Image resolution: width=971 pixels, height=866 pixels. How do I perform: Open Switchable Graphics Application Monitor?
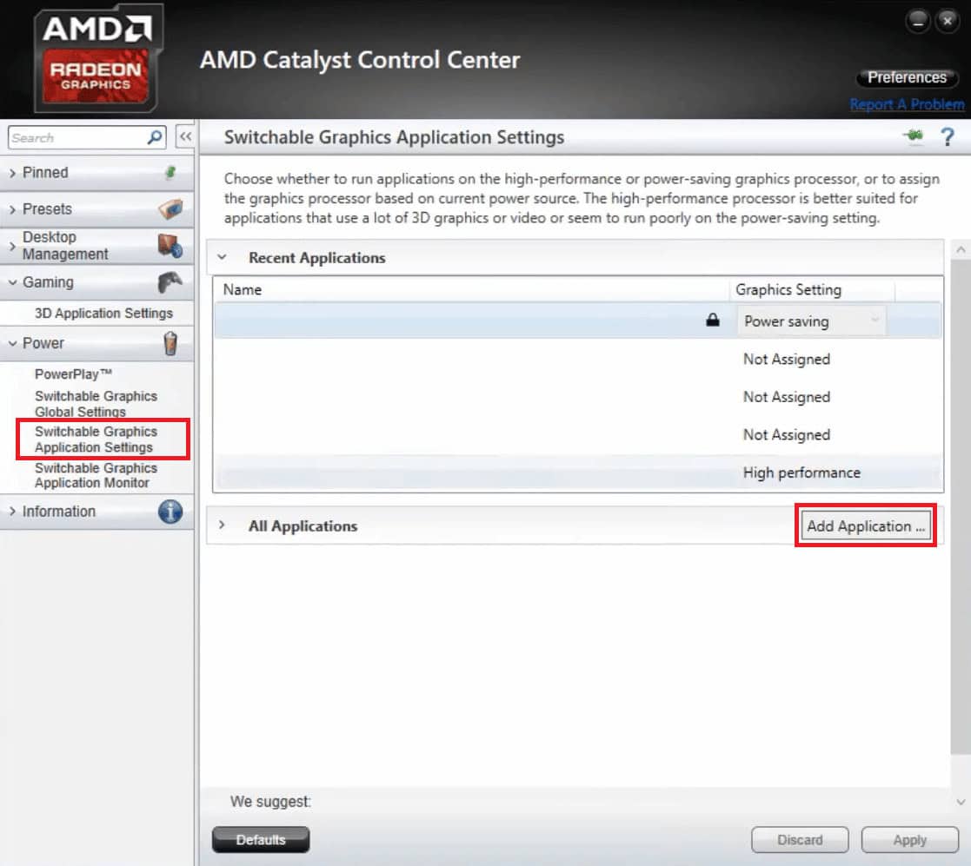pyautogui.click(x=96, y=475)
